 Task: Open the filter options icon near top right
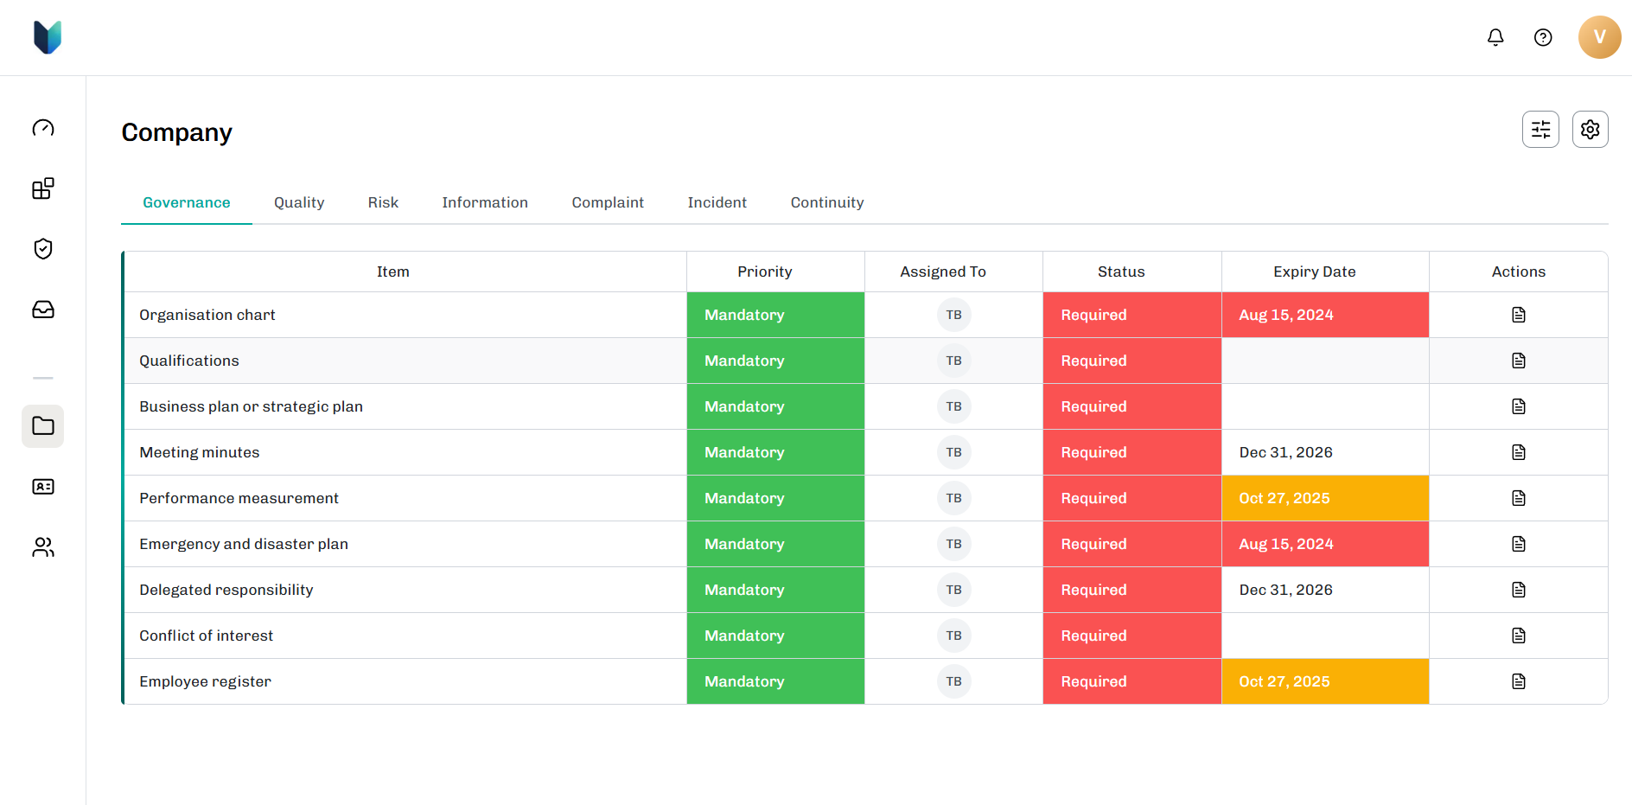tap(1540, 129)
